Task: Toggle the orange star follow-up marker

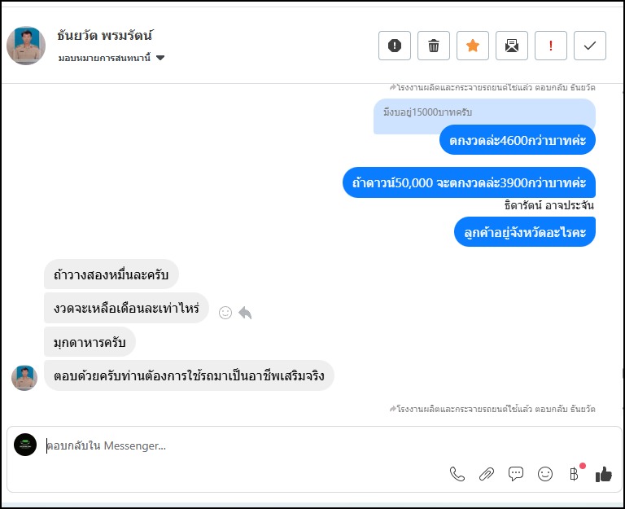Action: [x=472, y=46]
